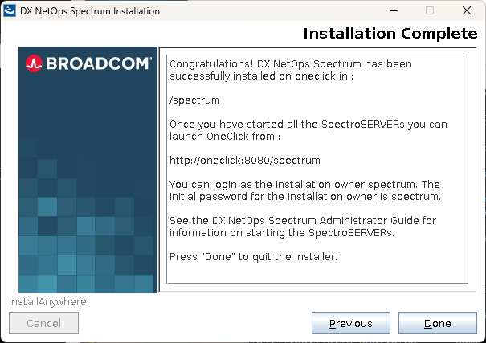This screenshot has width=486, height=343.
Task: Close the Spectrum Installation window
Action: click(467, 11)
